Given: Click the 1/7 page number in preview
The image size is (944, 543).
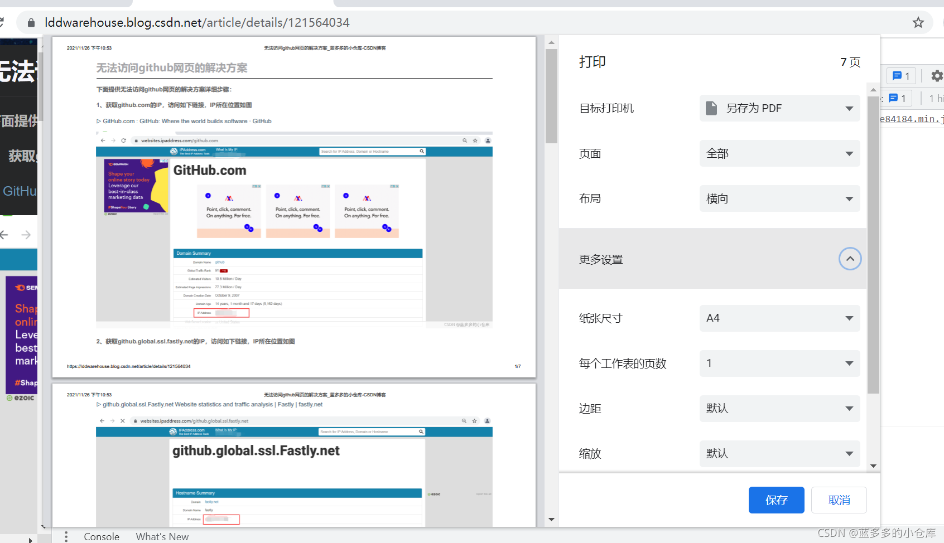Looking at the screenshot, I should coord(518,366).
